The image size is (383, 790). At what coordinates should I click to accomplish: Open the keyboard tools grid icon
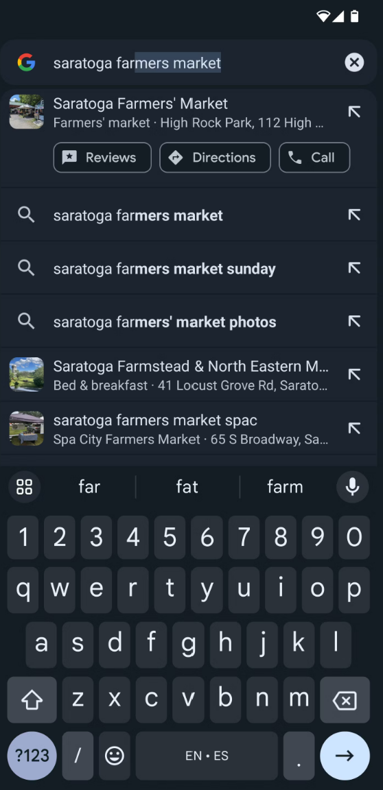[24, 487]
